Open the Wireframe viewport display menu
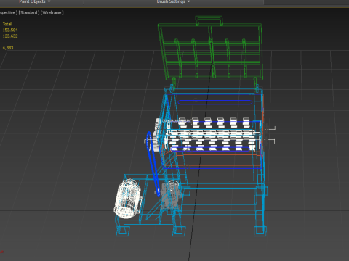The image size is (349, 261). click(x=52, y=12)
